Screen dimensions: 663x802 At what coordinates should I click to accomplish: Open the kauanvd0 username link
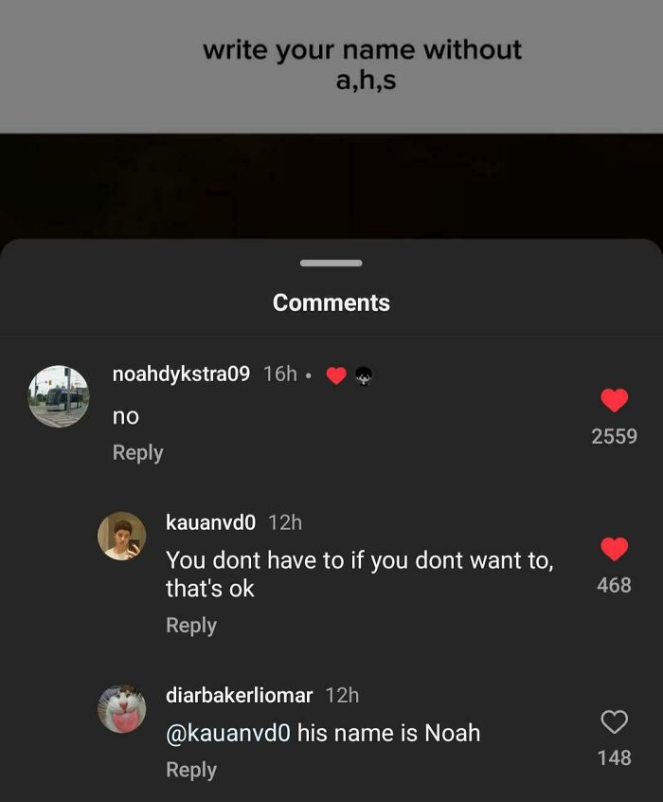[210, 522]
